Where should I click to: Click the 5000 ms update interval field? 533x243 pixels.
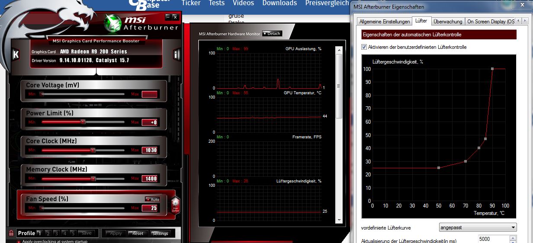493,239
